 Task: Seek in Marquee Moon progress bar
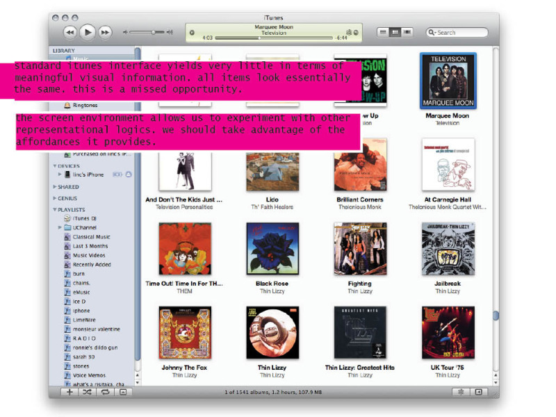[x=273, y=38]
